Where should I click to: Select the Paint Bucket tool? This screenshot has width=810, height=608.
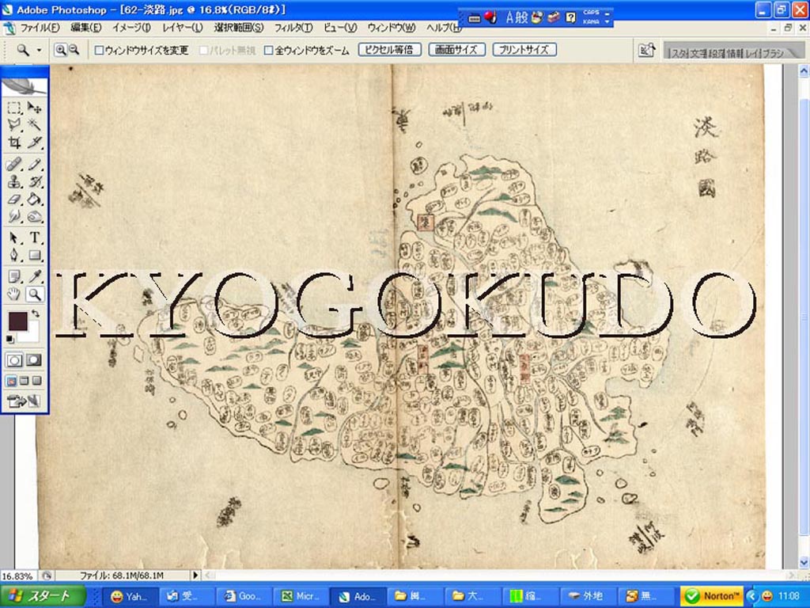pos(34,199)
